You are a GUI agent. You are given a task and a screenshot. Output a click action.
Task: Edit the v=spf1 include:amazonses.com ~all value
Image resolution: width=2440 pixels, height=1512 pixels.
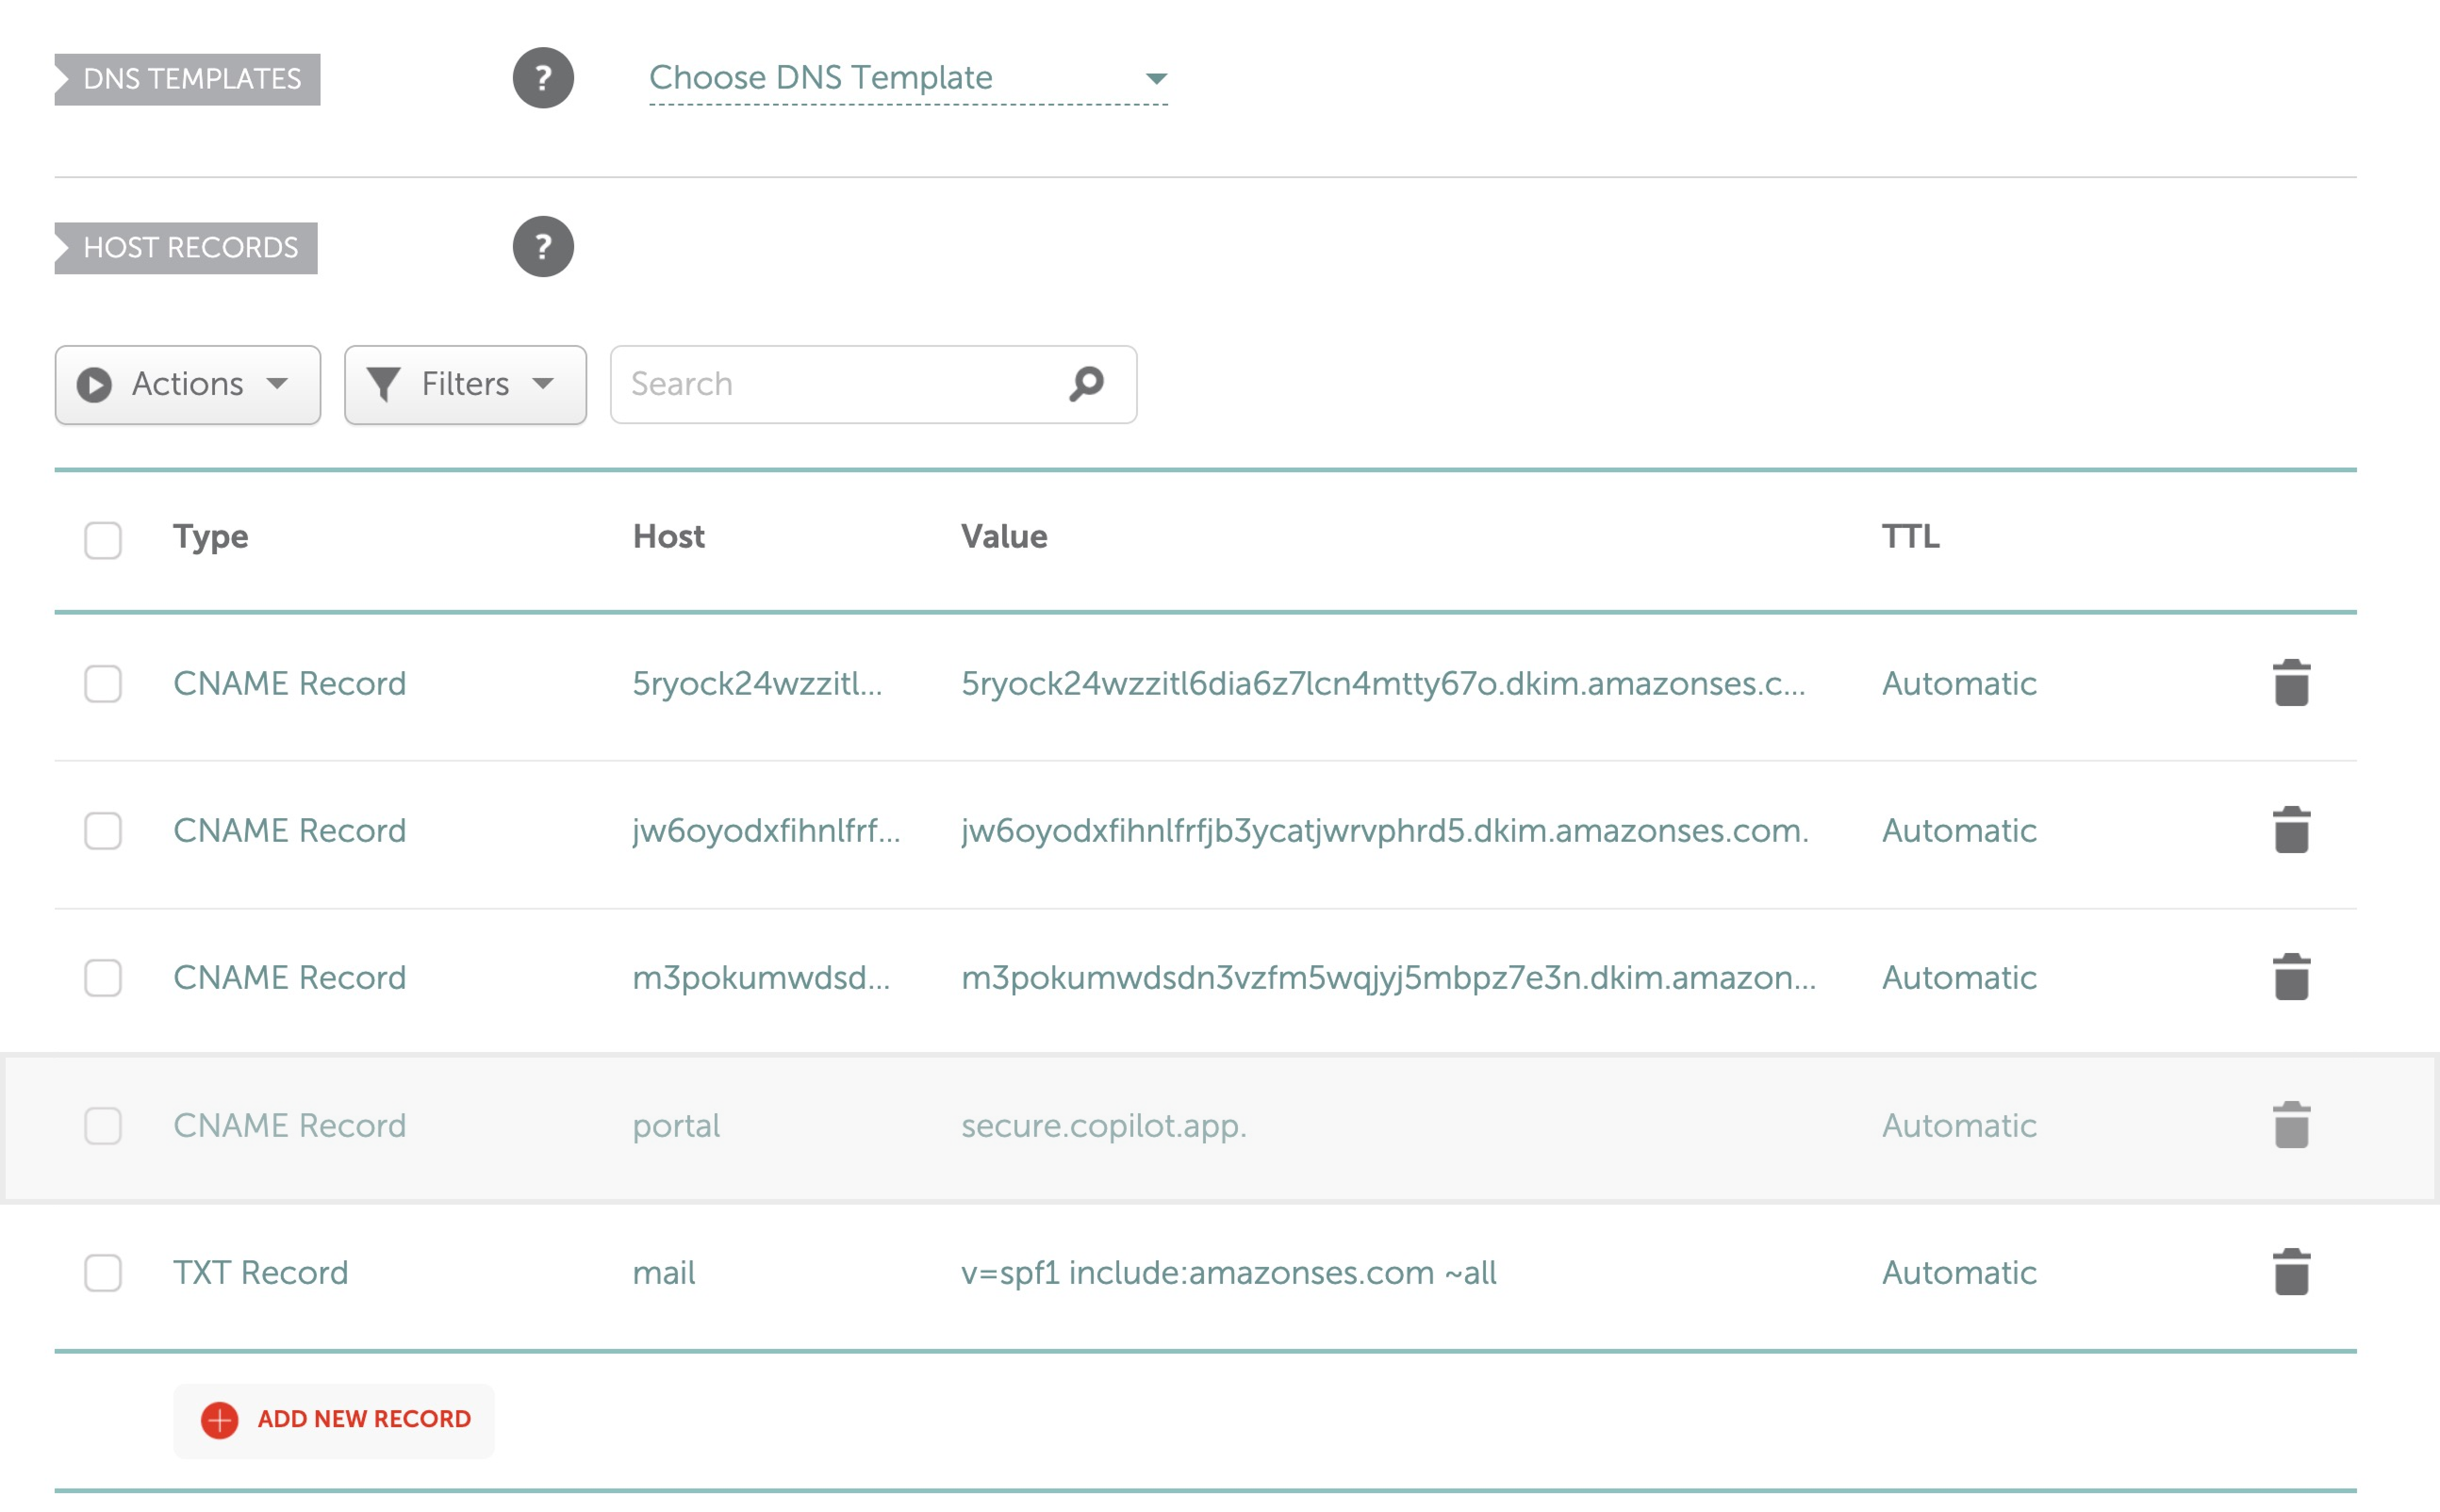[x=1229, y=1273]
